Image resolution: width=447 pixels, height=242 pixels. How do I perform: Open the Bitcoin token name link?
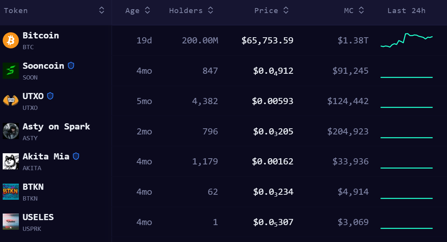click(41, 36)
